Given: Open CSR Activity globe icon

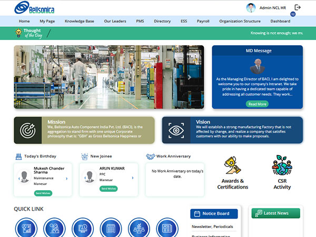Looking at the screenshot, I should 282,165.
